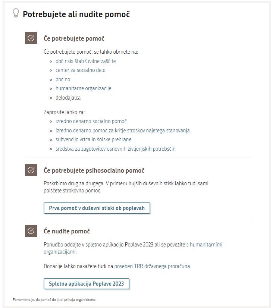Open link about najetega stanovanja cost assistance
Viewport: 273px width, 308px height.
[x=122, y=131]
